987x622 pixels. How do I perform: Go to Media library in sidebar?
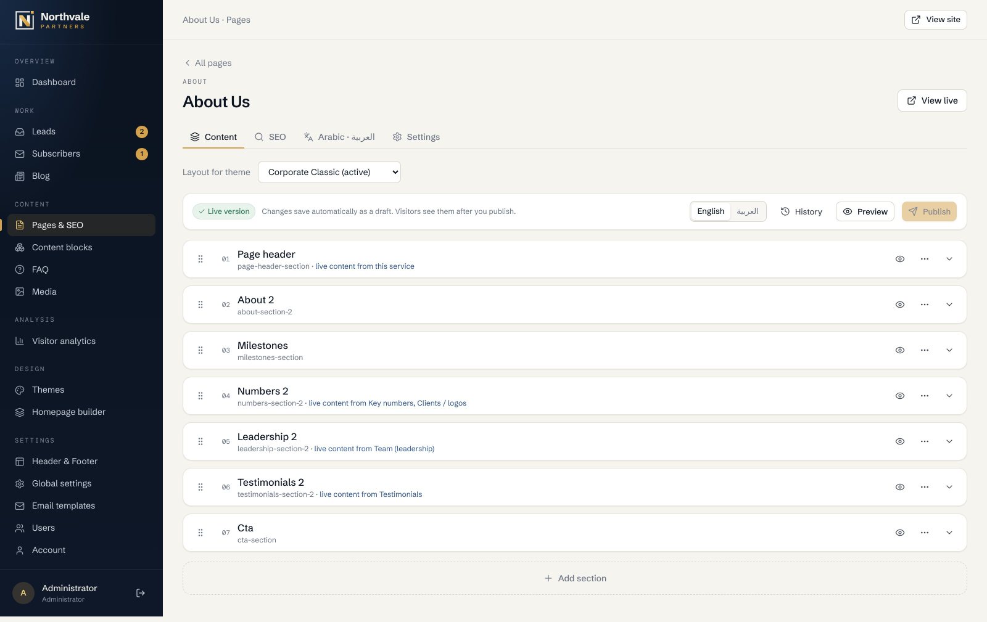click(81, 292)
